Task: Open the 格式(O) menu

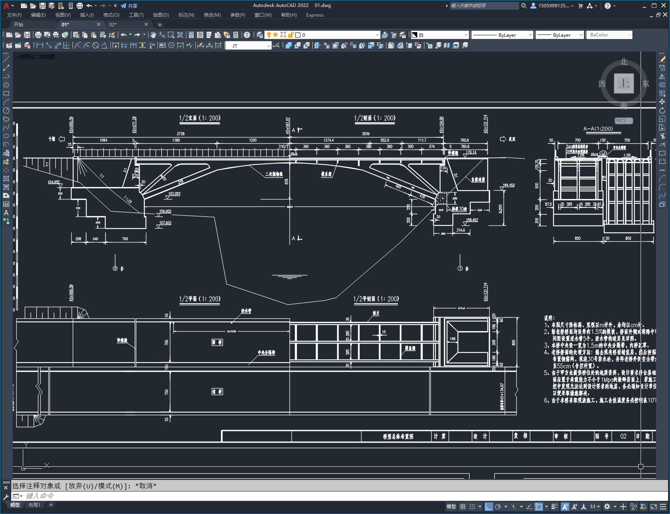Action: 111,15
